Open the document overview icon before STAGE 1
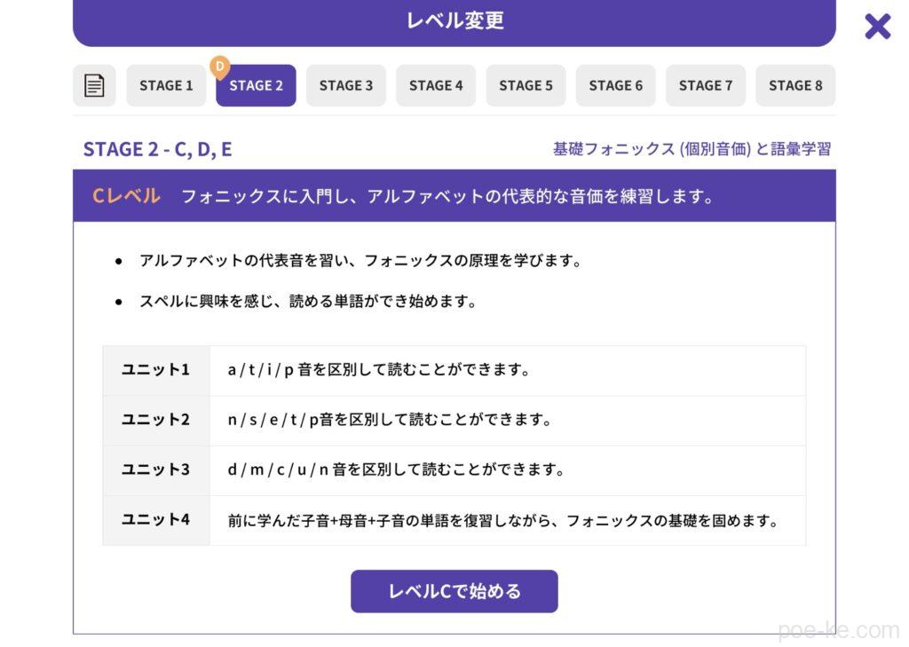 [x=95, y=85]
